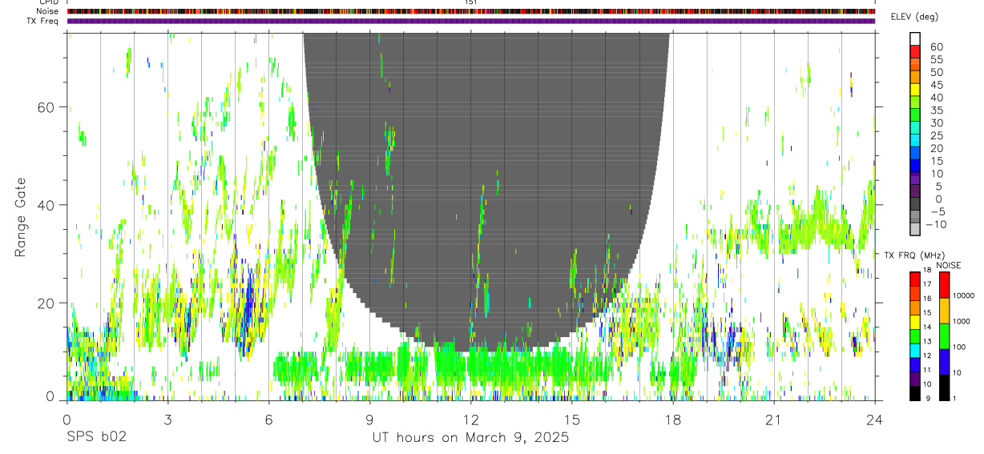Click the multicolored Noise strip above the plot
This screenshot has height=454, width=984.
471,12
